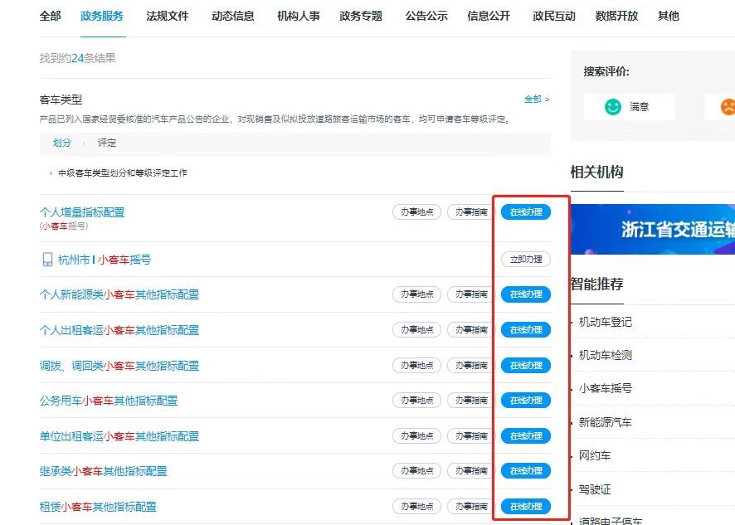
Task: Switch to the 法规文件 tab
Action: coord(168,16)
